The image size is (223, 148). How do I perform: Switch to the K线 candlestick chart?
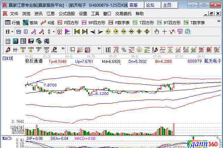(x=48, y=23)
